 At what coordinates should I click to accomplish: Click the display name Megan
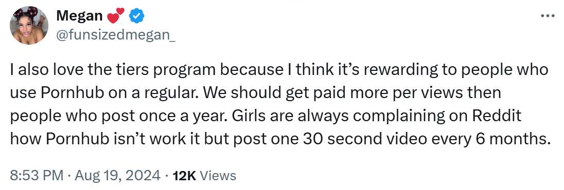79,16
